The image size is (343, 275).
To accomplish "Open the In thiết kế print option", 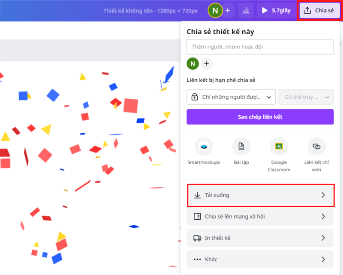I will click(x=260, y=238).
